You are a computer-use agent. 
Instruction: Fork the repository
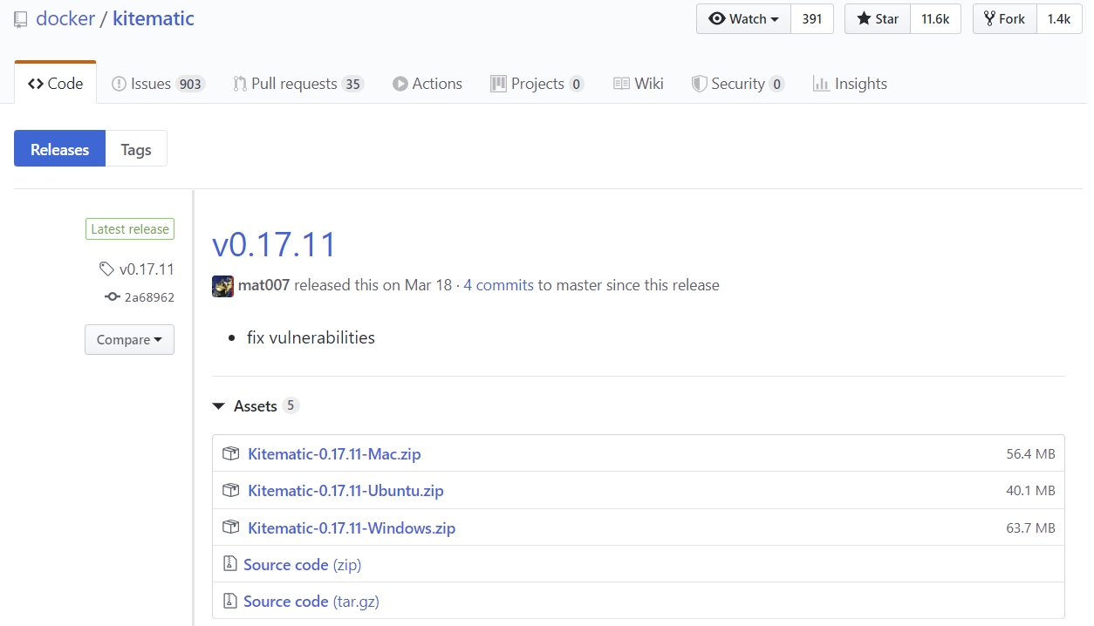(1004, 19)
